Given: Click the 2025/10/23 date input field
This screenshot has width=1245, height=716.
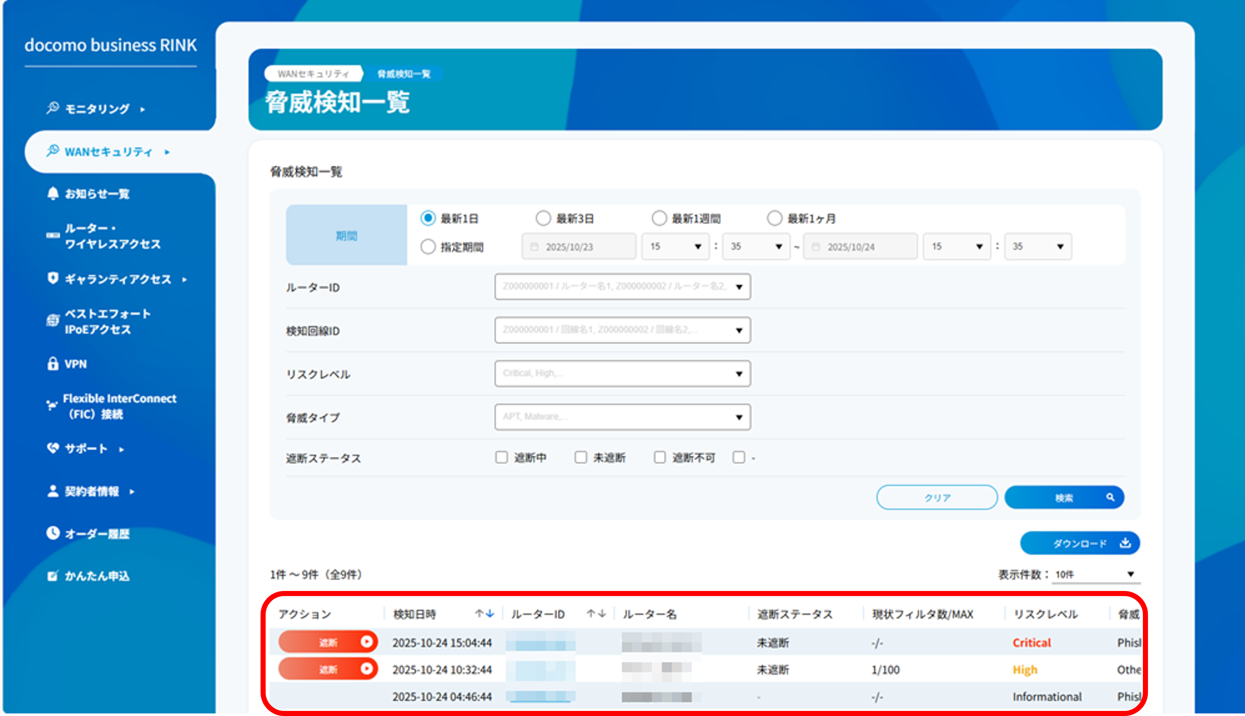Looking at the screenshot, I should pos(579,246).
